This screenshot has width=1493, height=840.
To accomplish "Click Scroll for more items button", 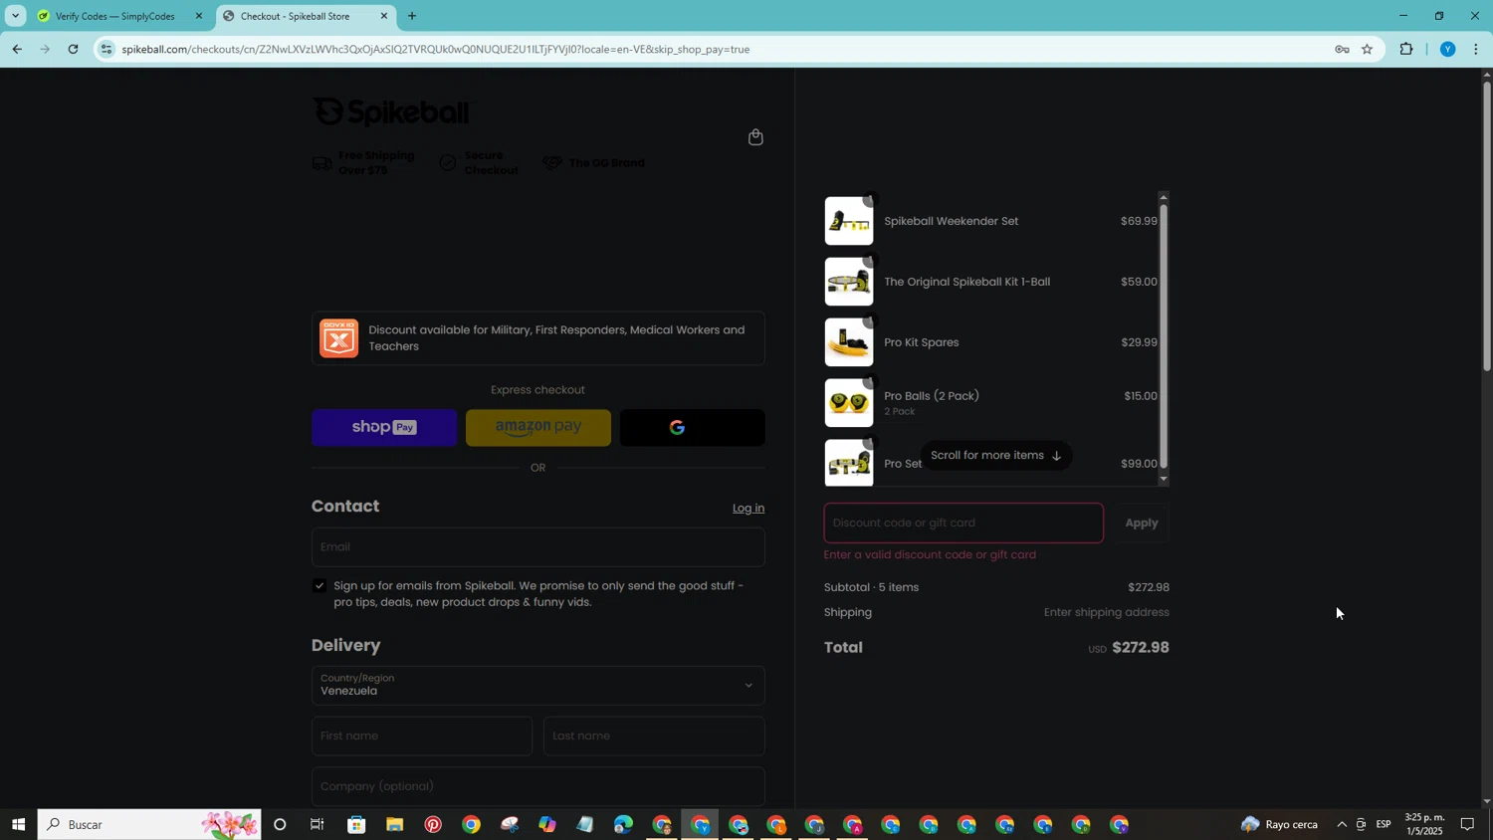I will [995, 456].
